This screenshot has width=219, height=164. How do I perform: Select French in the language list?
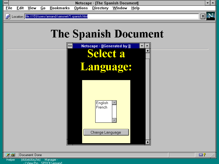pos(102,107)
